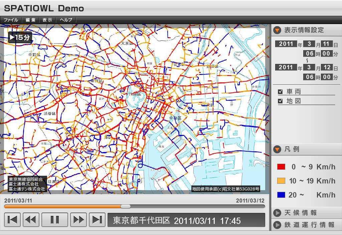Click the 東京無線協同組合 credit text
The width and height of the screenshot is (342, 235).
tap(26, 179)
